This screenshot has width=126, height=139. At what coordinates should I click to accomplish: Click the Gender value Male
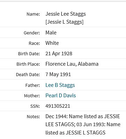coord(51,33)
